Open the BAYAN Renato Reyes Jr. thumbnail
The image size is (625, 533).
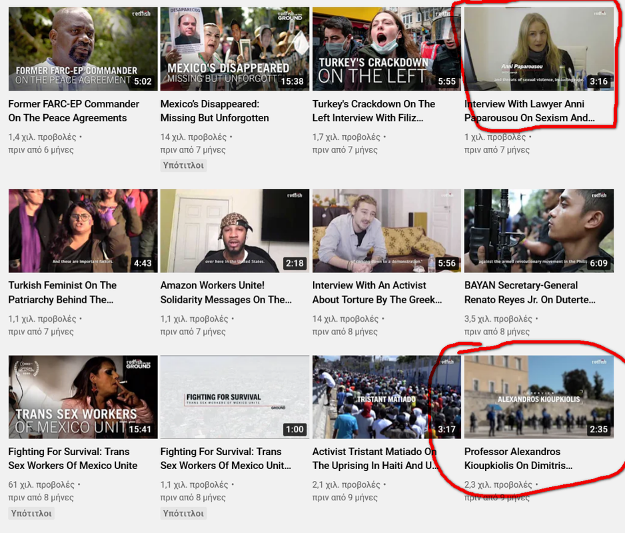click(539, 231)
